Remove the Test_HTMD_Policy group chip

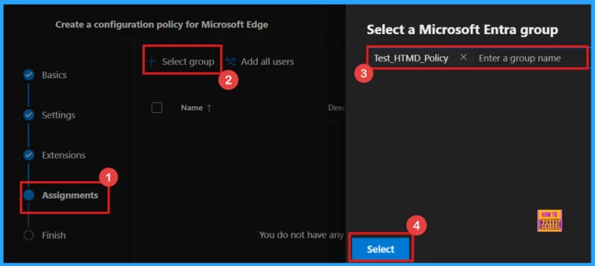pos(463,57)
